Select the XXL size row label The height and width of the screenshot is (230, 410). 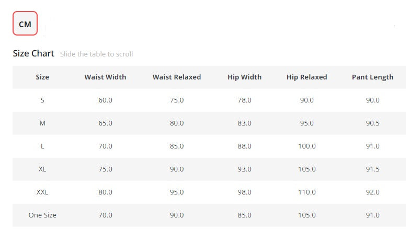(x=42, y=192)
